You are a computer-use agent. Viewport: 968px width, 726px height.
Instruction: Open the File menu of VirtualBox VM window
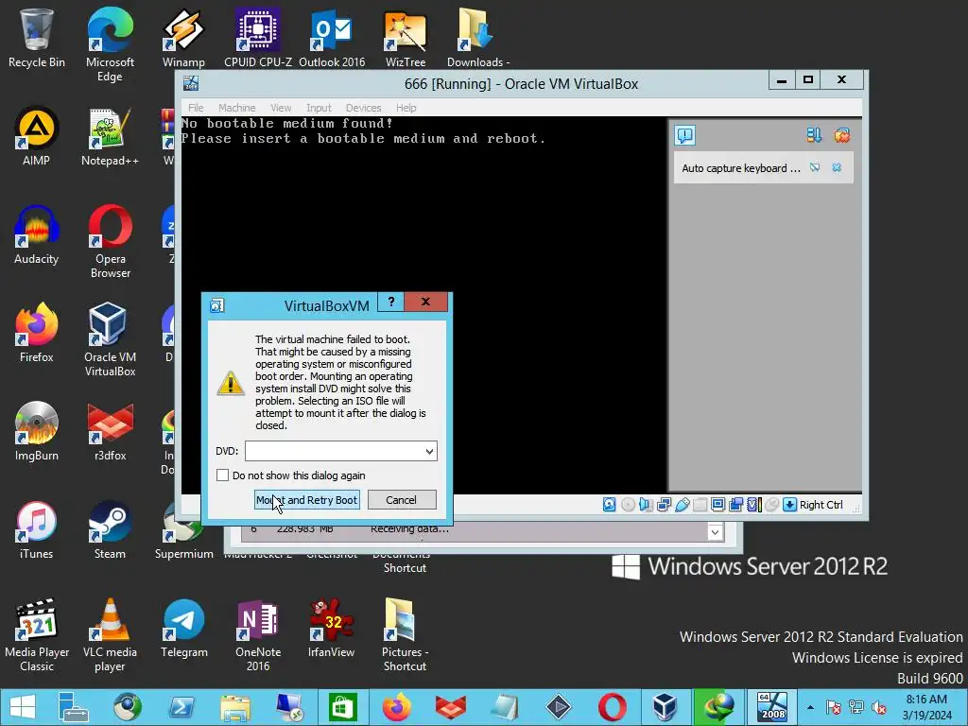[x=196, y=108]
